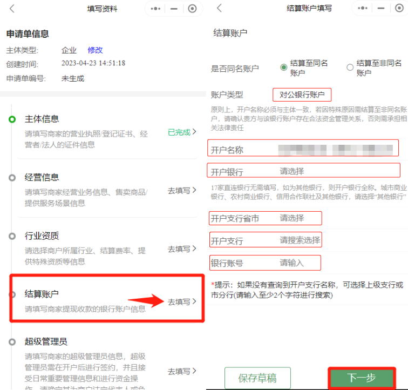Click the 未生成 application number value
This screenshot has height=390, width=408.
73,78
